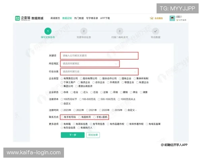202x161 pixels.
Task: Check 股份有限公司 enterprise type
Action: click(81, 78)
